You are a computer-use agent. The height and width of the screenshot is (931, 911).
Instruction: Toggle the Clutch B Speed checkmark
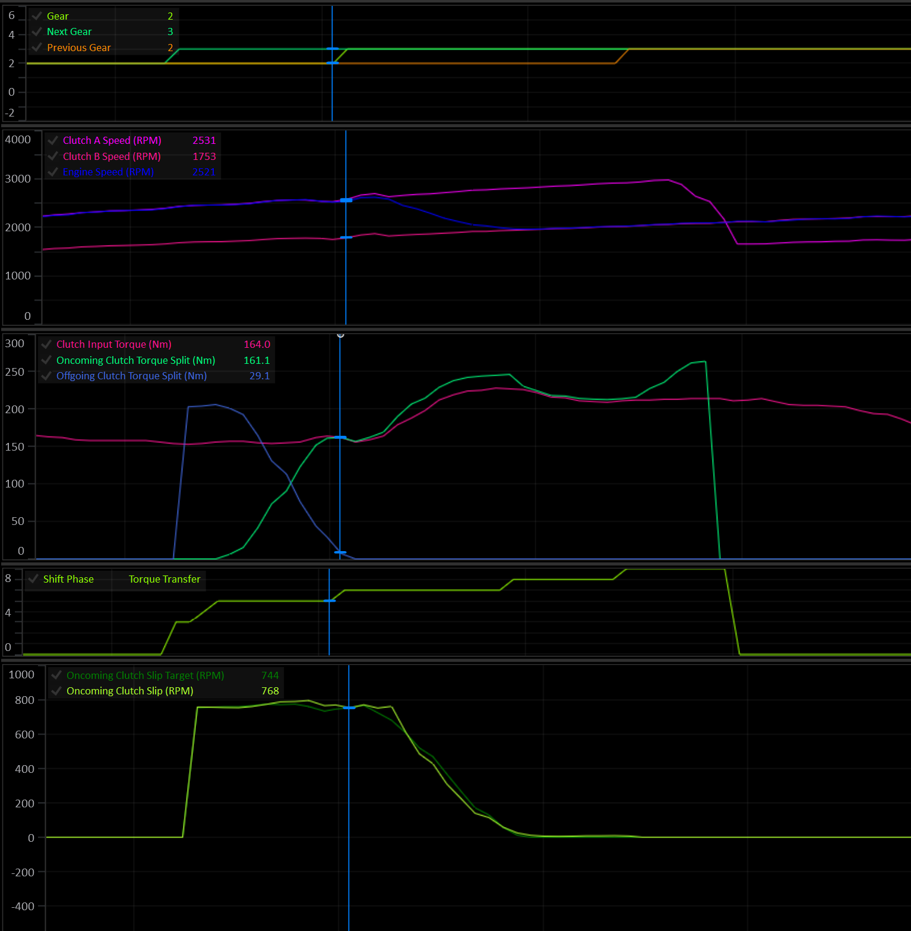click(x=53, y=156)
